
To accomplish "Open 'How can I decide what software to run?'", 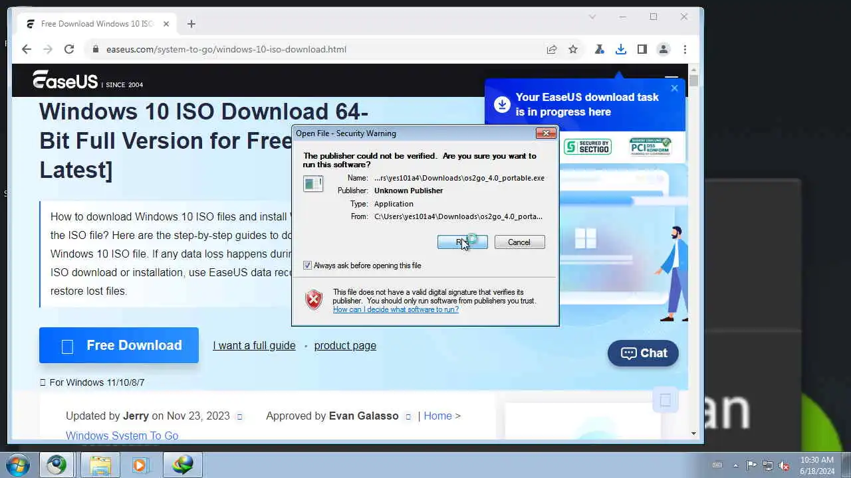I will click(x=396, y=309).
